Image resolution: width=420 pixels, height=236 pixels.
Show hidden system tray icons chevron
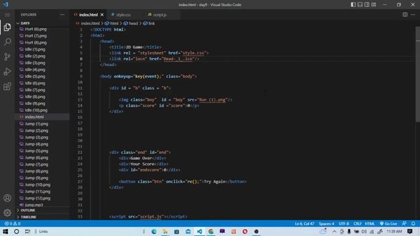(x=334, y=231)
